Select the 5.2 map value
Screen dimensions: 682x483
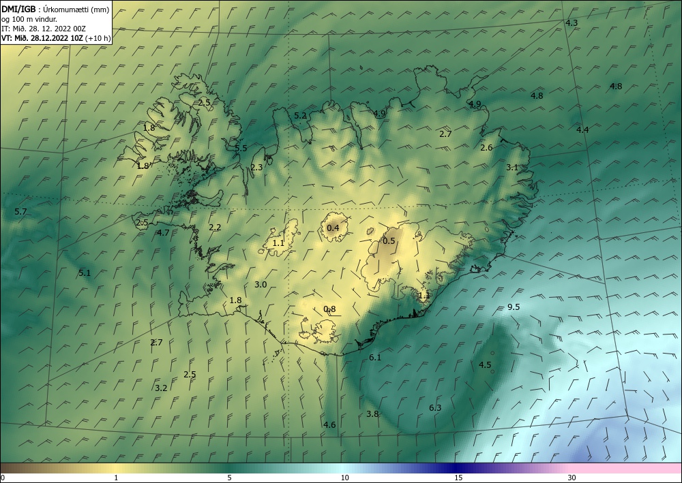[x=300, y=116]
